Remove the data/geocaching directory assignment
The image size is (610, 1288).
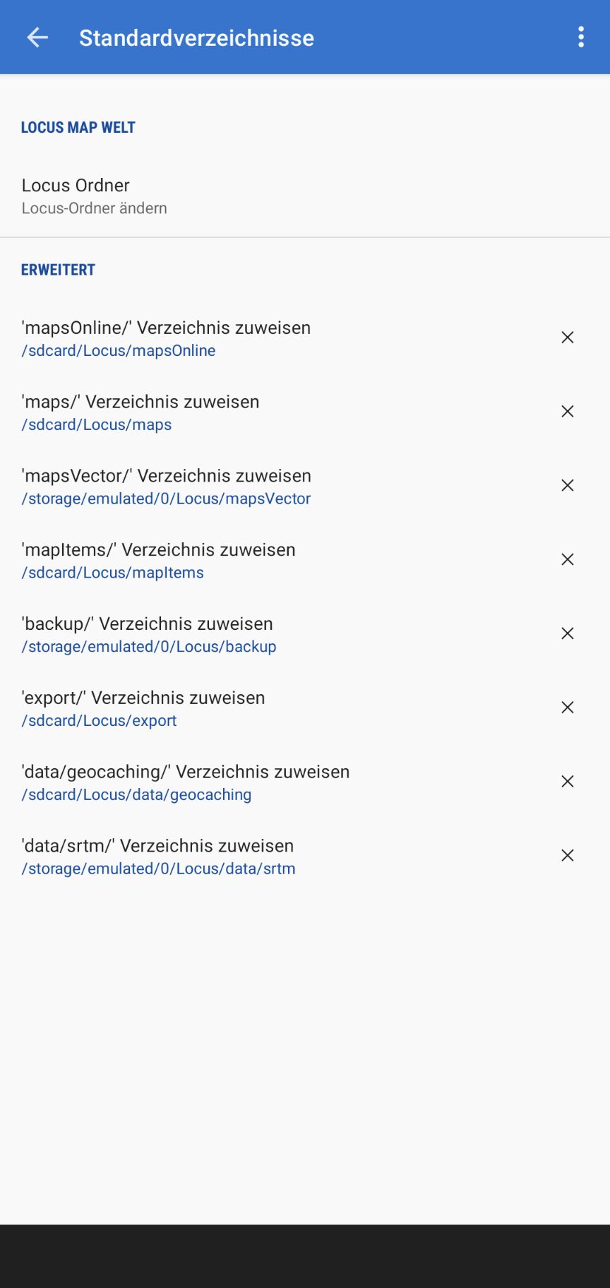click(x=567, y=782)
